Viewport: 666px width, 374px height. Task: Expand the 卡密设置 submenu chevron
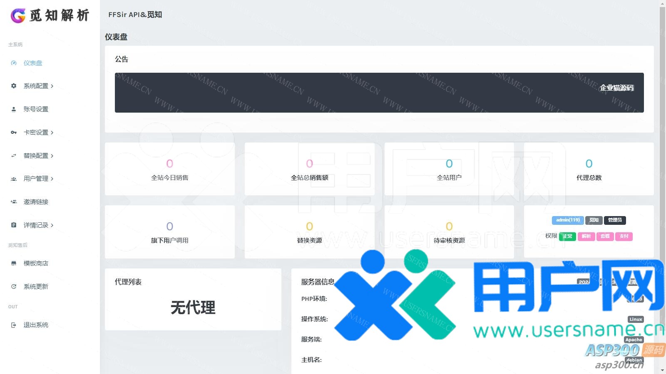[x=52, y=133]
